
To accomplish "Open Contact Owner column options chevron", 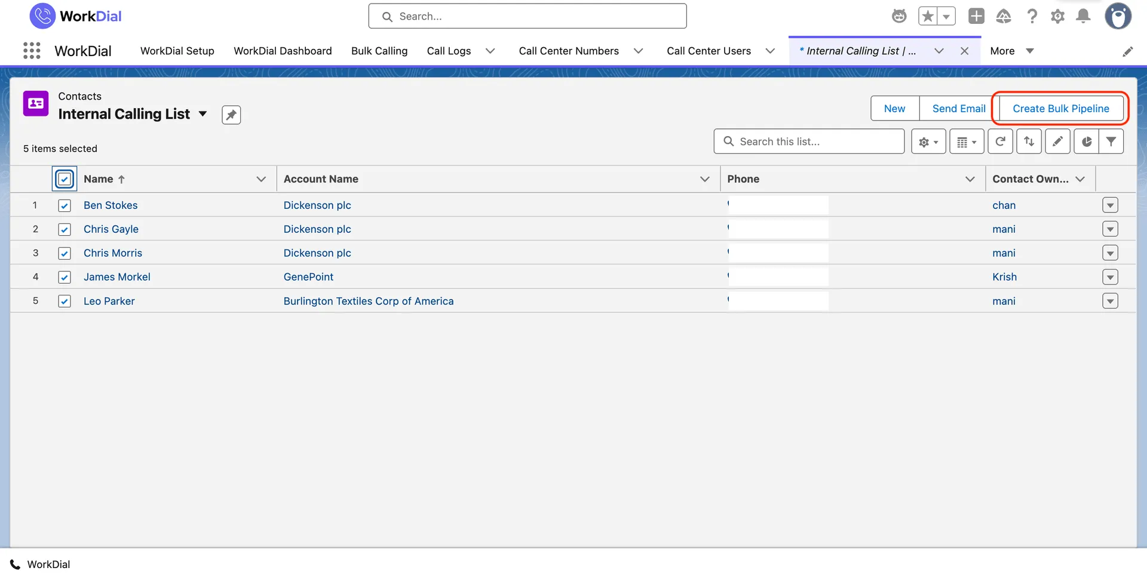I will click(1080, 179).
